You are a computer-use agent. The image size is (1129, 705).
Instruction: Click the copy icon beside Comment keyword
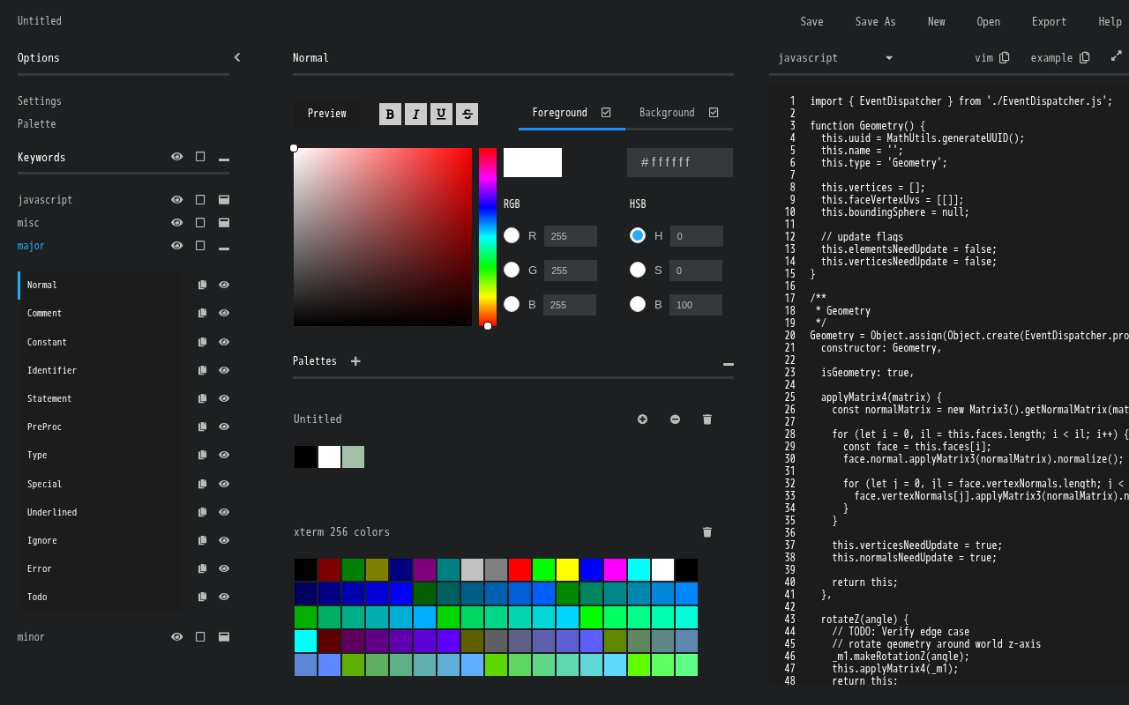202,313
